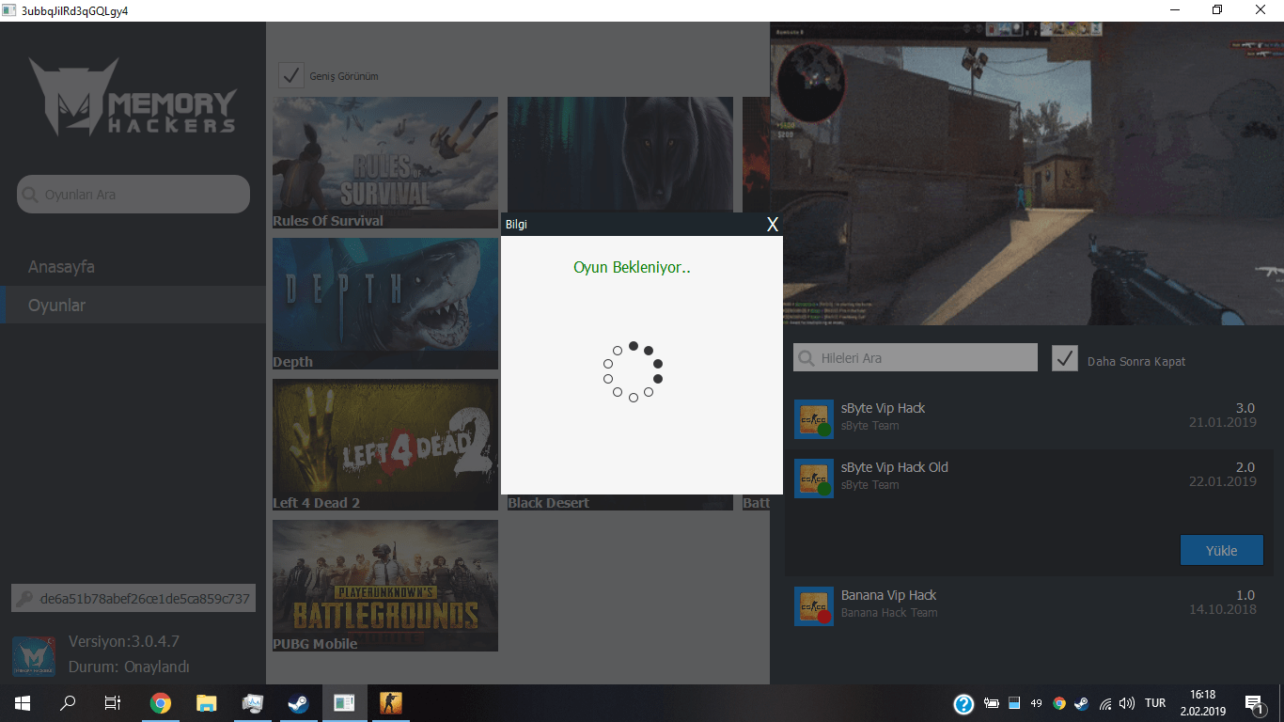The image size is (1284, 722).
Task: Launch Chrome from the pinned taskbar icons
Action: tap(161, 703)
